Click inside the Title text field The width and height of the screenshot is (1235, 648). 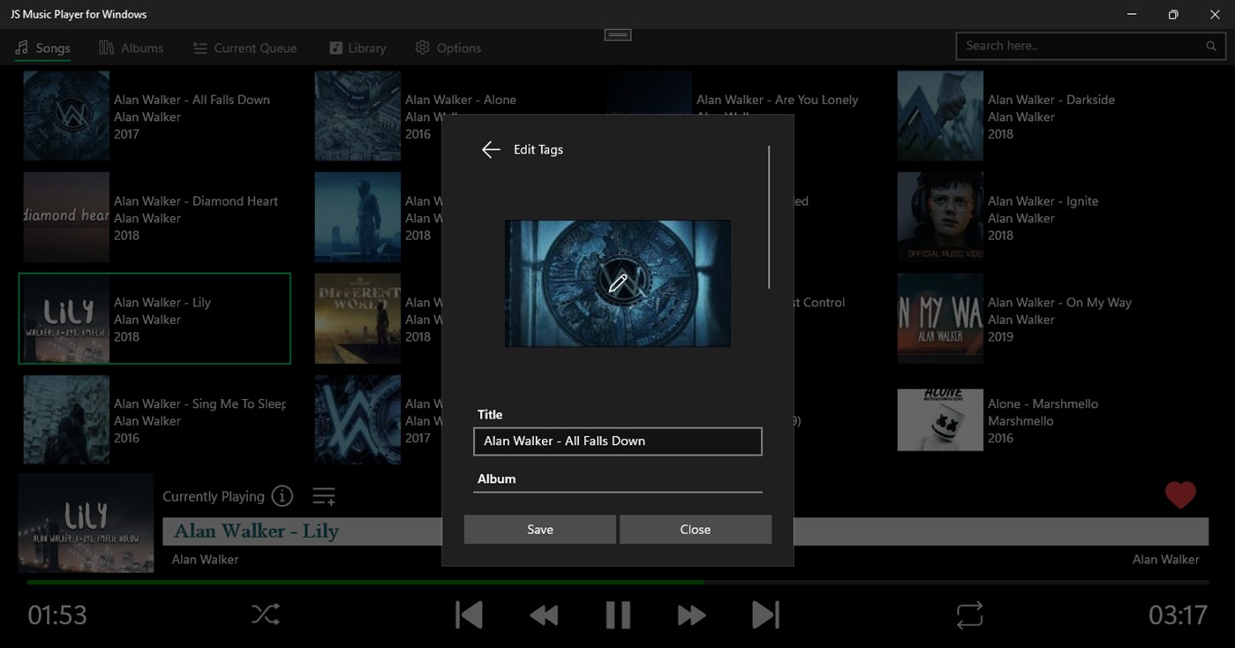click(617, 441)
